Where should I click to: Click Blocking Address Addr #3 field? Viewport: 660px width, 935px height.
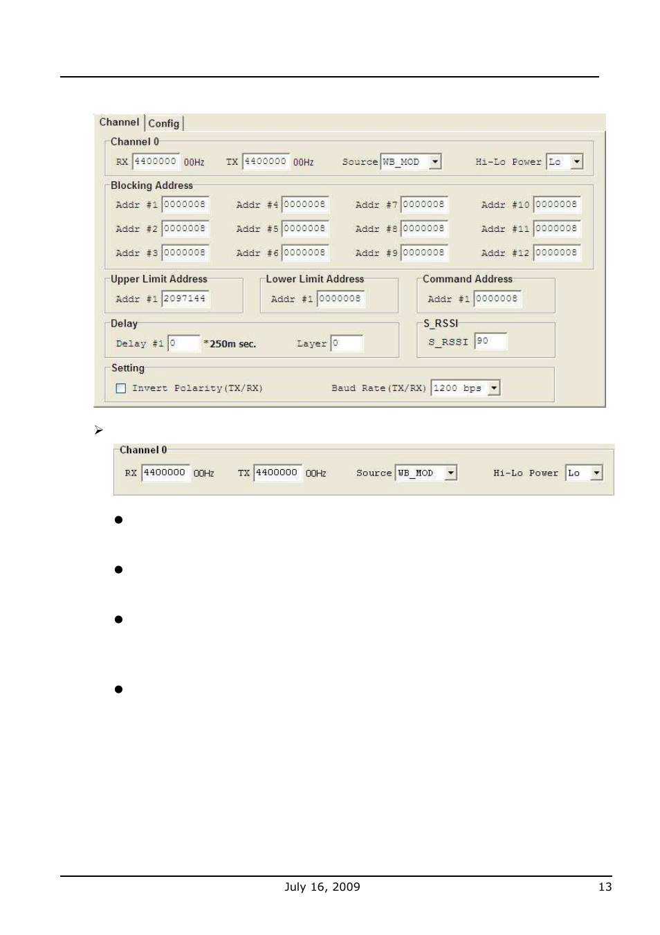185,253
